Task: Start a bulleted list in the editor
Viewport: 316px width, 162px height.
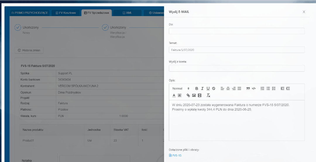Action: pos(268,88)
